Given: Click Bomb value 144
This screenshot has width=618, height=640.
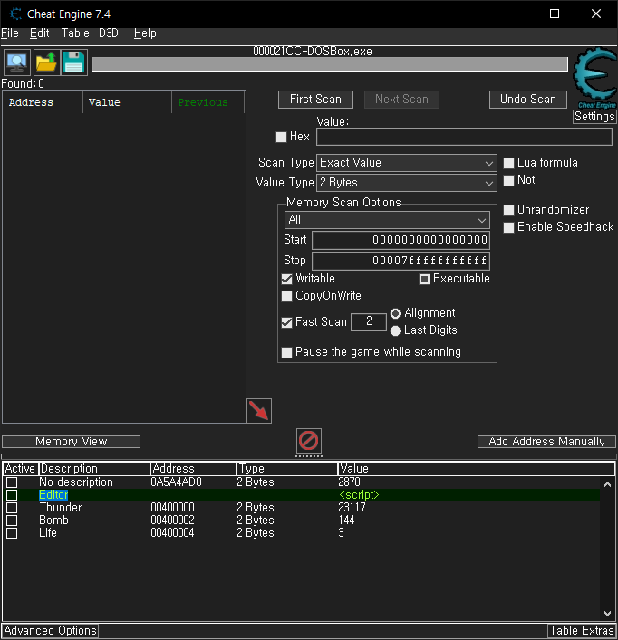Looking at the screenshot, I should click(346, 521).
